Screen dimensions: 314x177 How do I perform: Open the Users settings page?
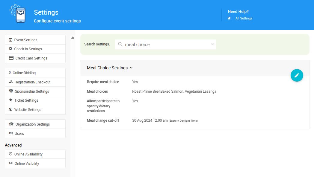coord(19,134)
